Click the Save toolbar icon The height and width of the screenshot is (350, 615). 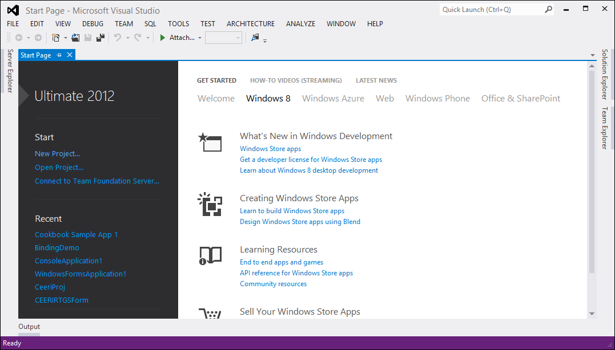tap(88, 38)
